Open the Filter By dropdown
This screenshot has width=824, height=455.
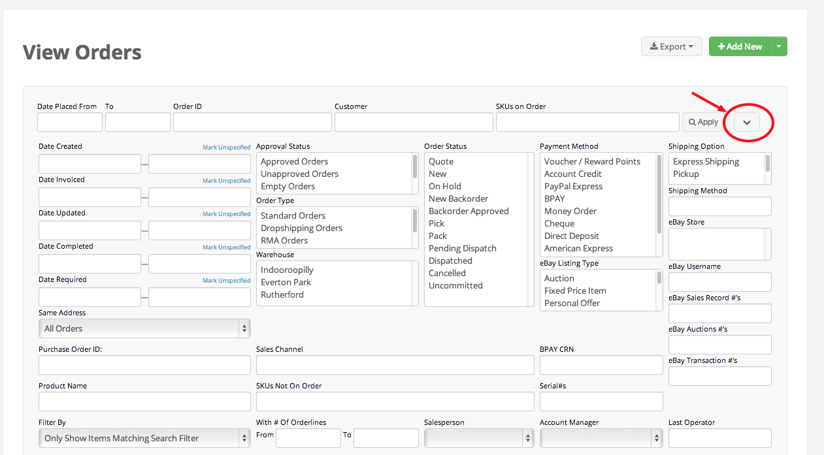[x=144, y=438]
